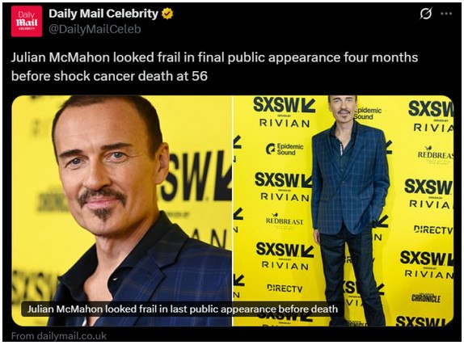Click the Daily Mail Celebrity display name
Viewport: 464px width, 345px height.
click(103, 14)
